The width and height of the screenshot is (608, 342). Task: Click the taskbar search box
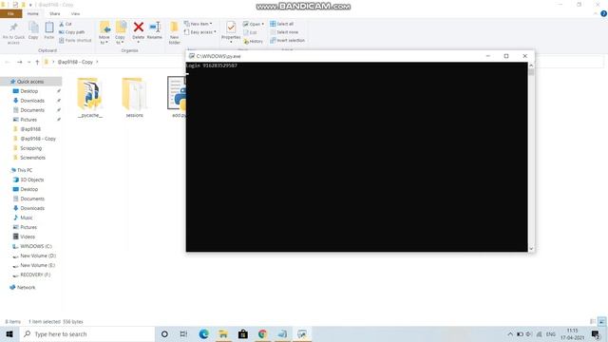pos(87,334)
